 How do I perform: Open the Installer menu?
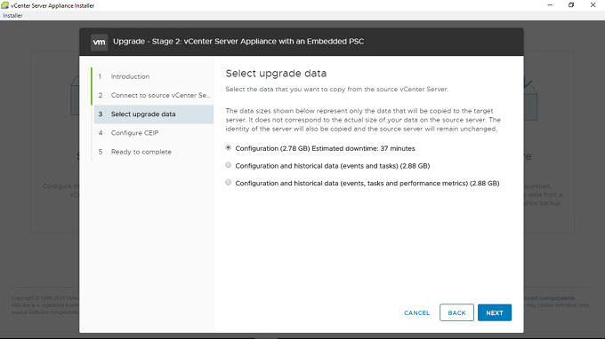click(12, 16)
